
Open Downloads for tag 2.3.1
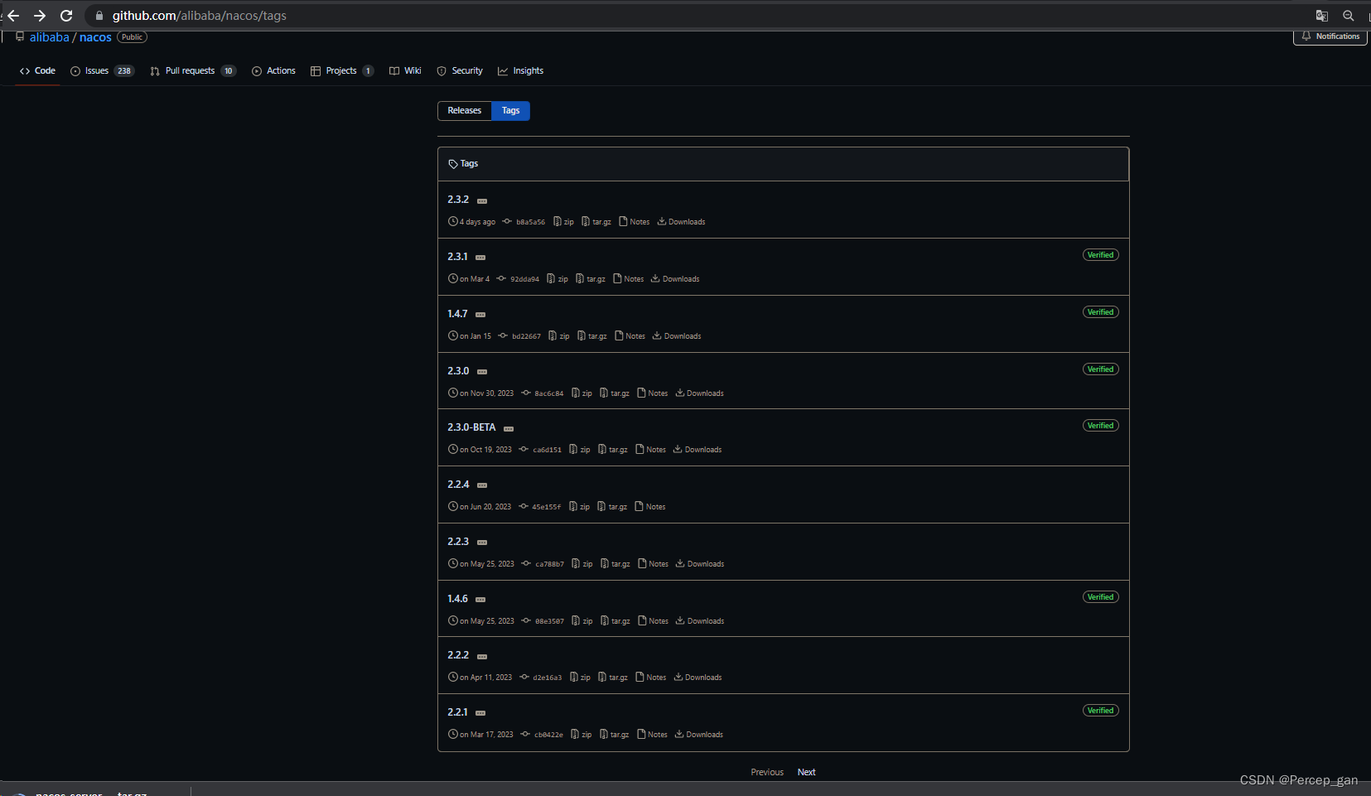(x=676, y=279)
